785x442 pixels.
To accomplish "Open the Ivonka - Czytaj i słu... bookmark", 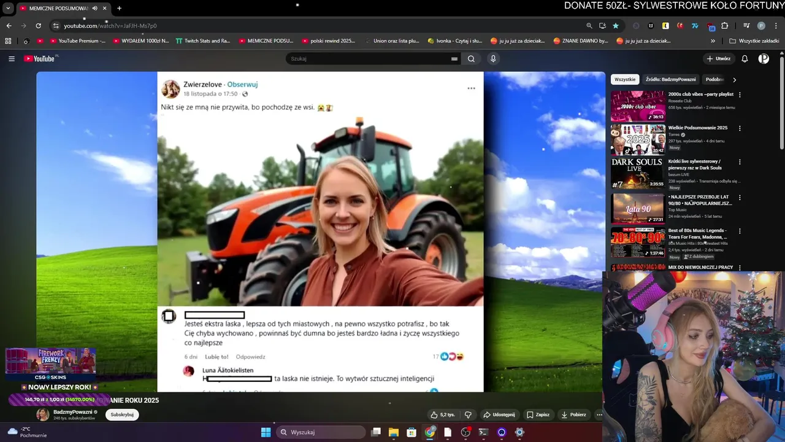I will 454,41.
